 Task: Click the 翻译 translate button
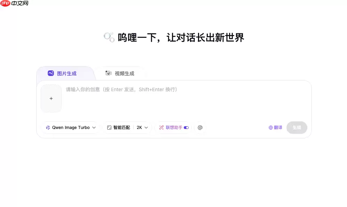click(275, 128)
